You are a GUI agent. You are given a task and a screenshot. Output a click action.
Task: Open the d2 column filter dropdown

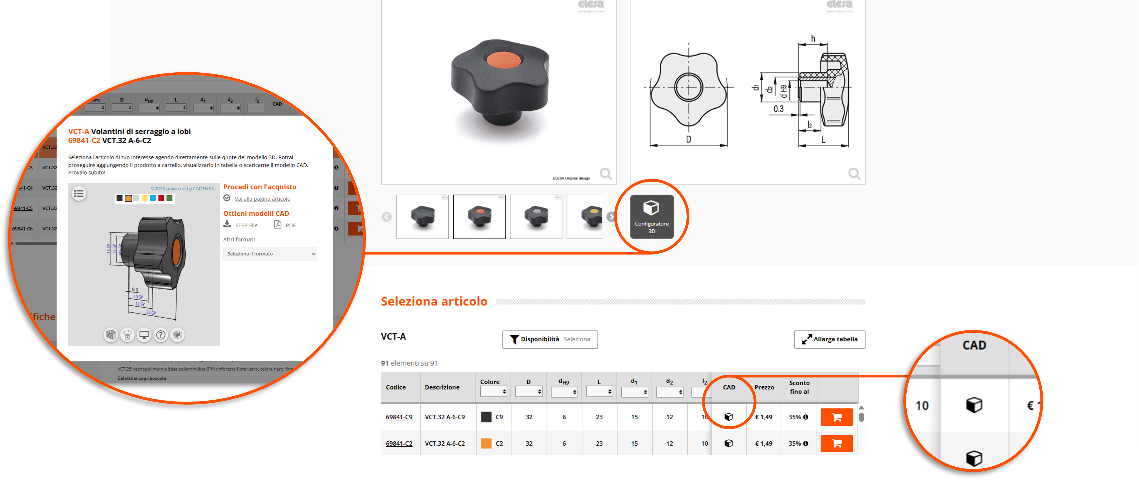pyautogui.click(x=670, y=391)
